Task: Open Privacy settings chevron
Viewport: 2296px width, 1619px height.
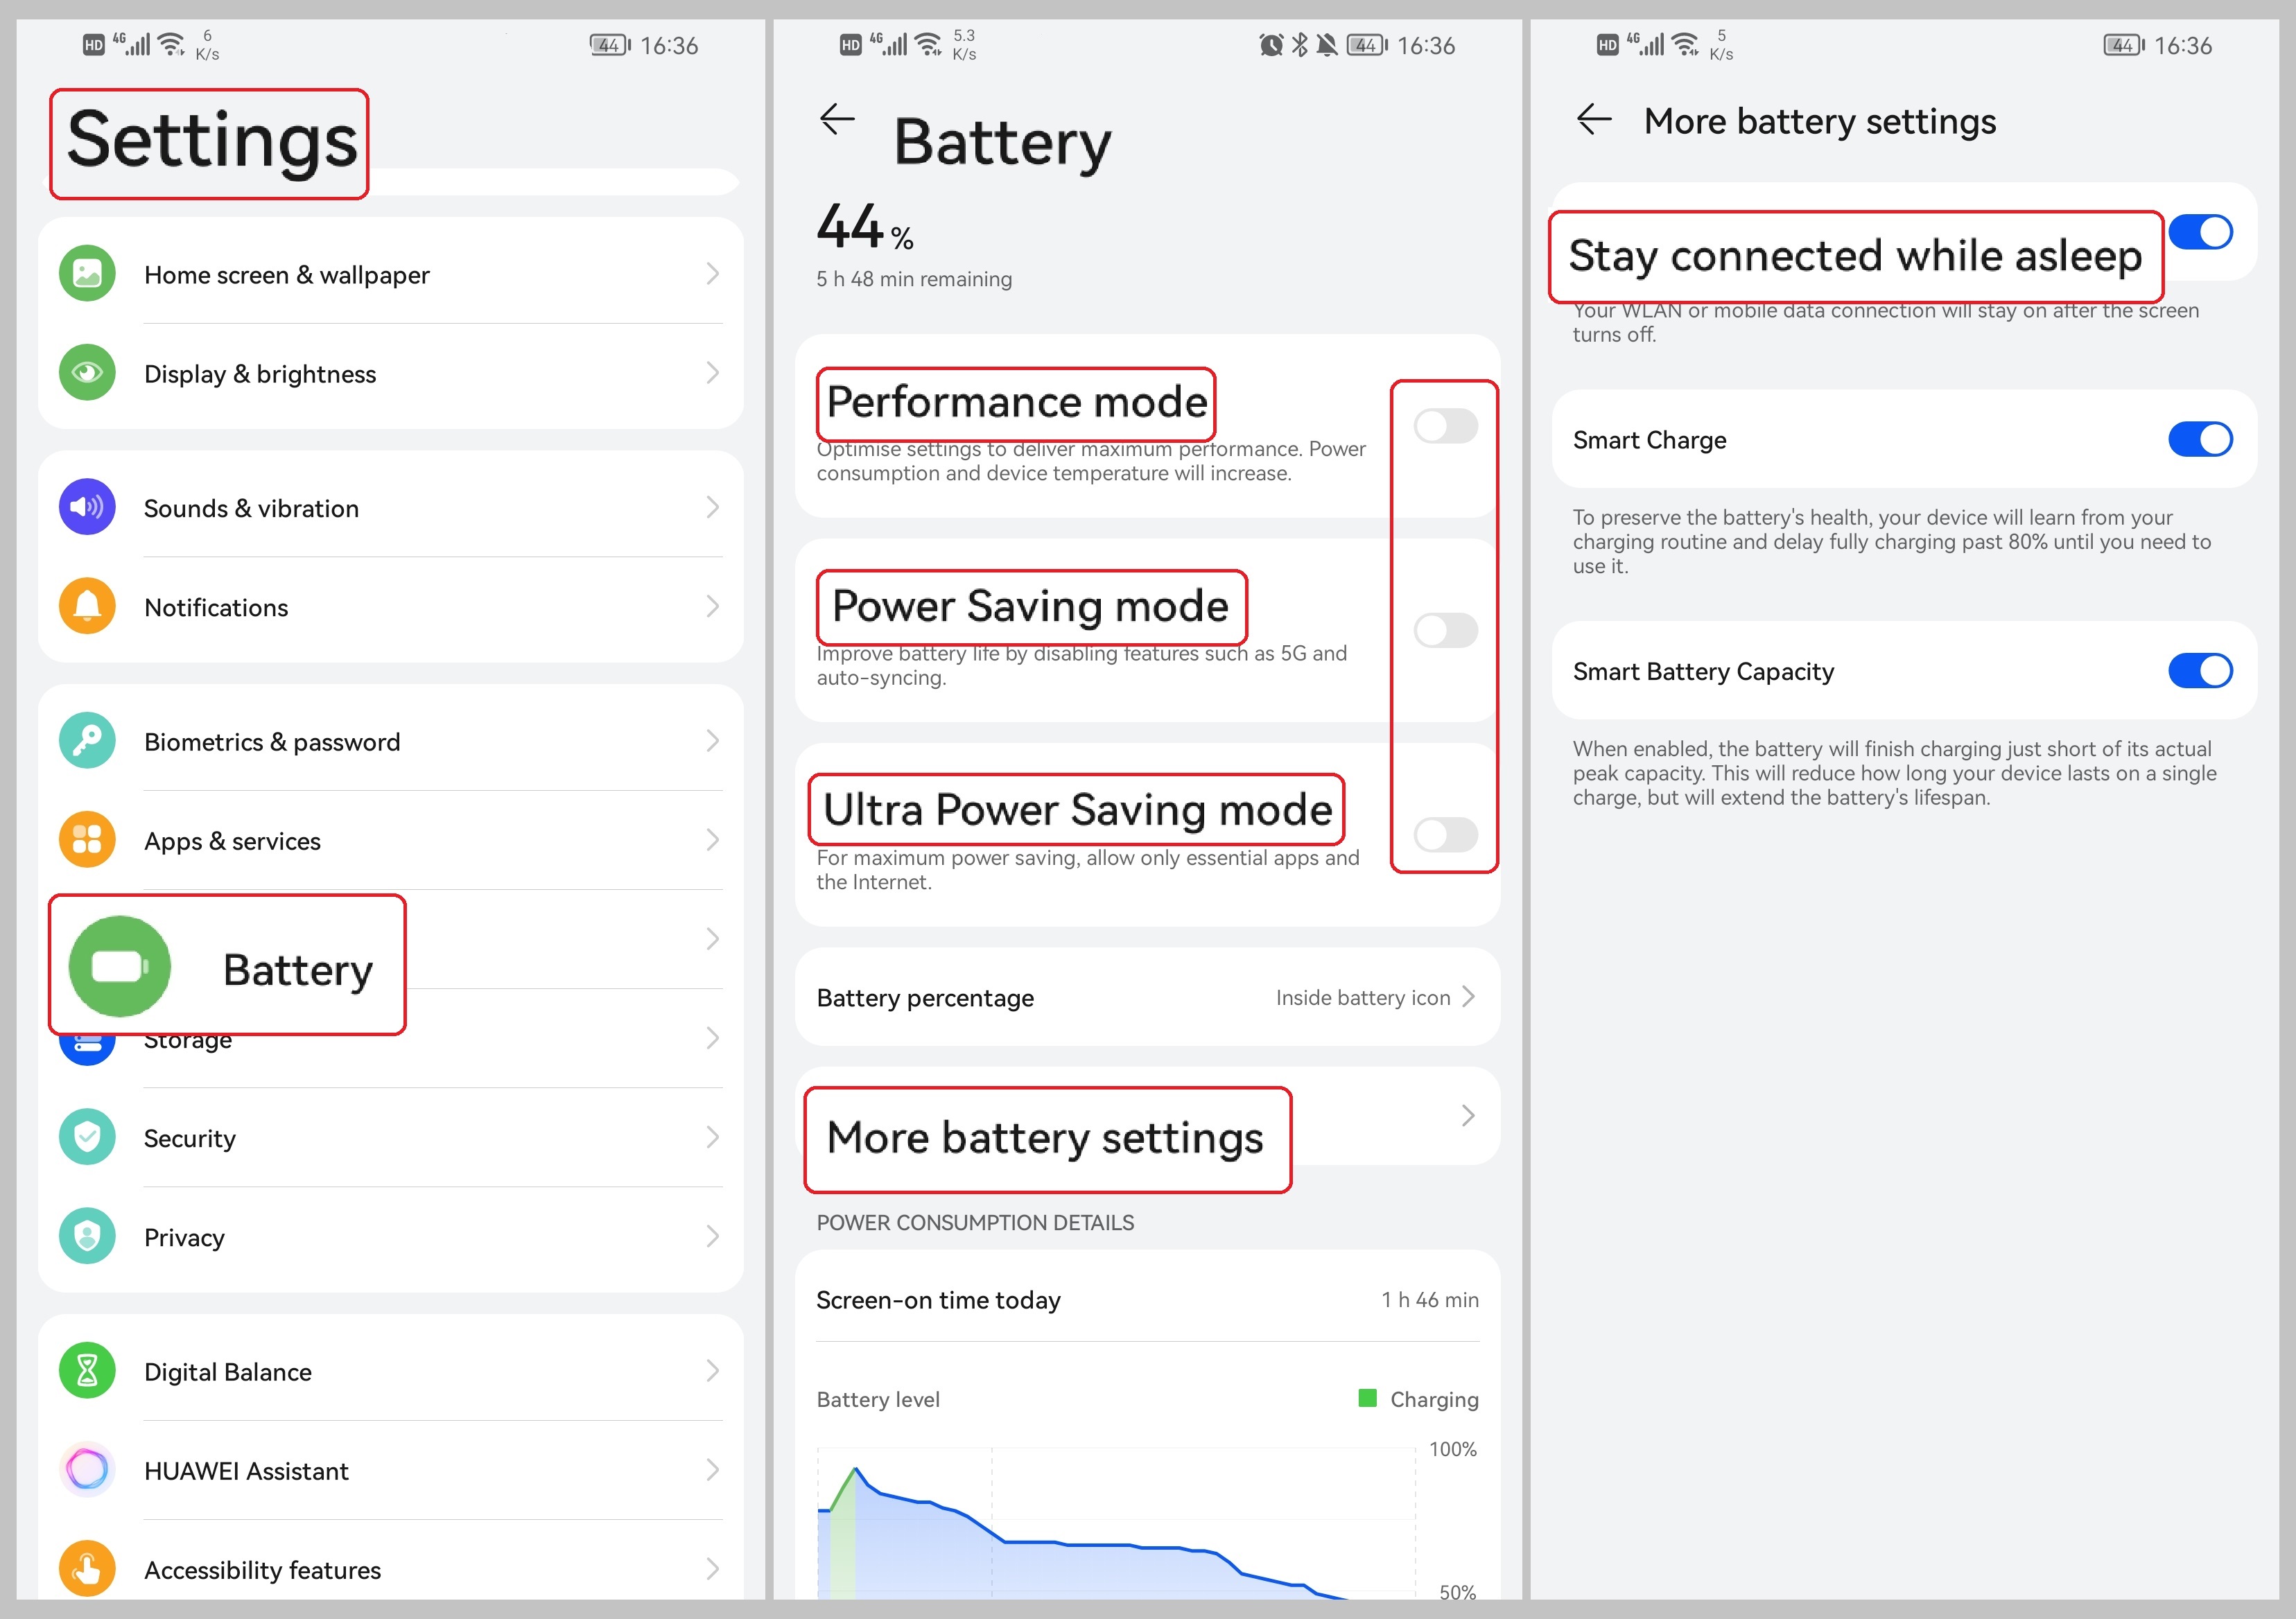Action: [712, 1237]
